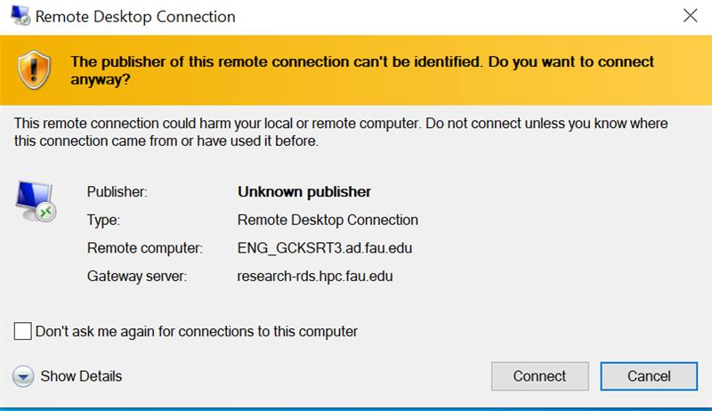
Task: Expand details with the round chevron button
Action: 23,376
